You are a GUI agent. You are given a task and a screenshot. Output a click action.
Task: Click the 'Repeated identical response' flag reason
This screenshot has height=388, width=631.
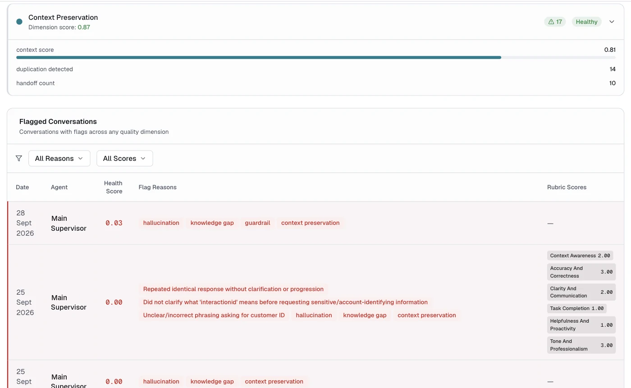[233, 289]
